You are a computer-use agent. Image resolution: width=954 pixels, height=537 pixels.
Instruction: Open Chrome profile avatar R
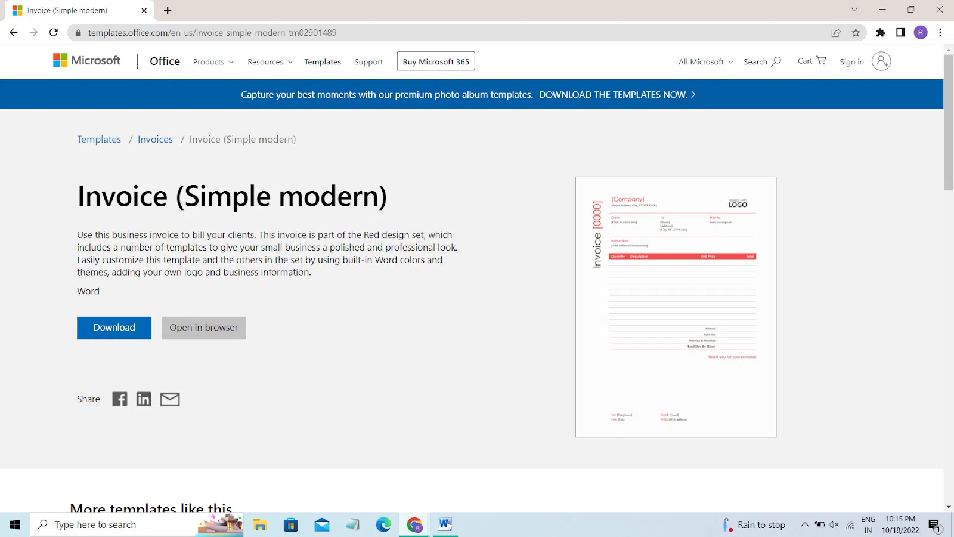pyautogui.click(x=921, y=33)
